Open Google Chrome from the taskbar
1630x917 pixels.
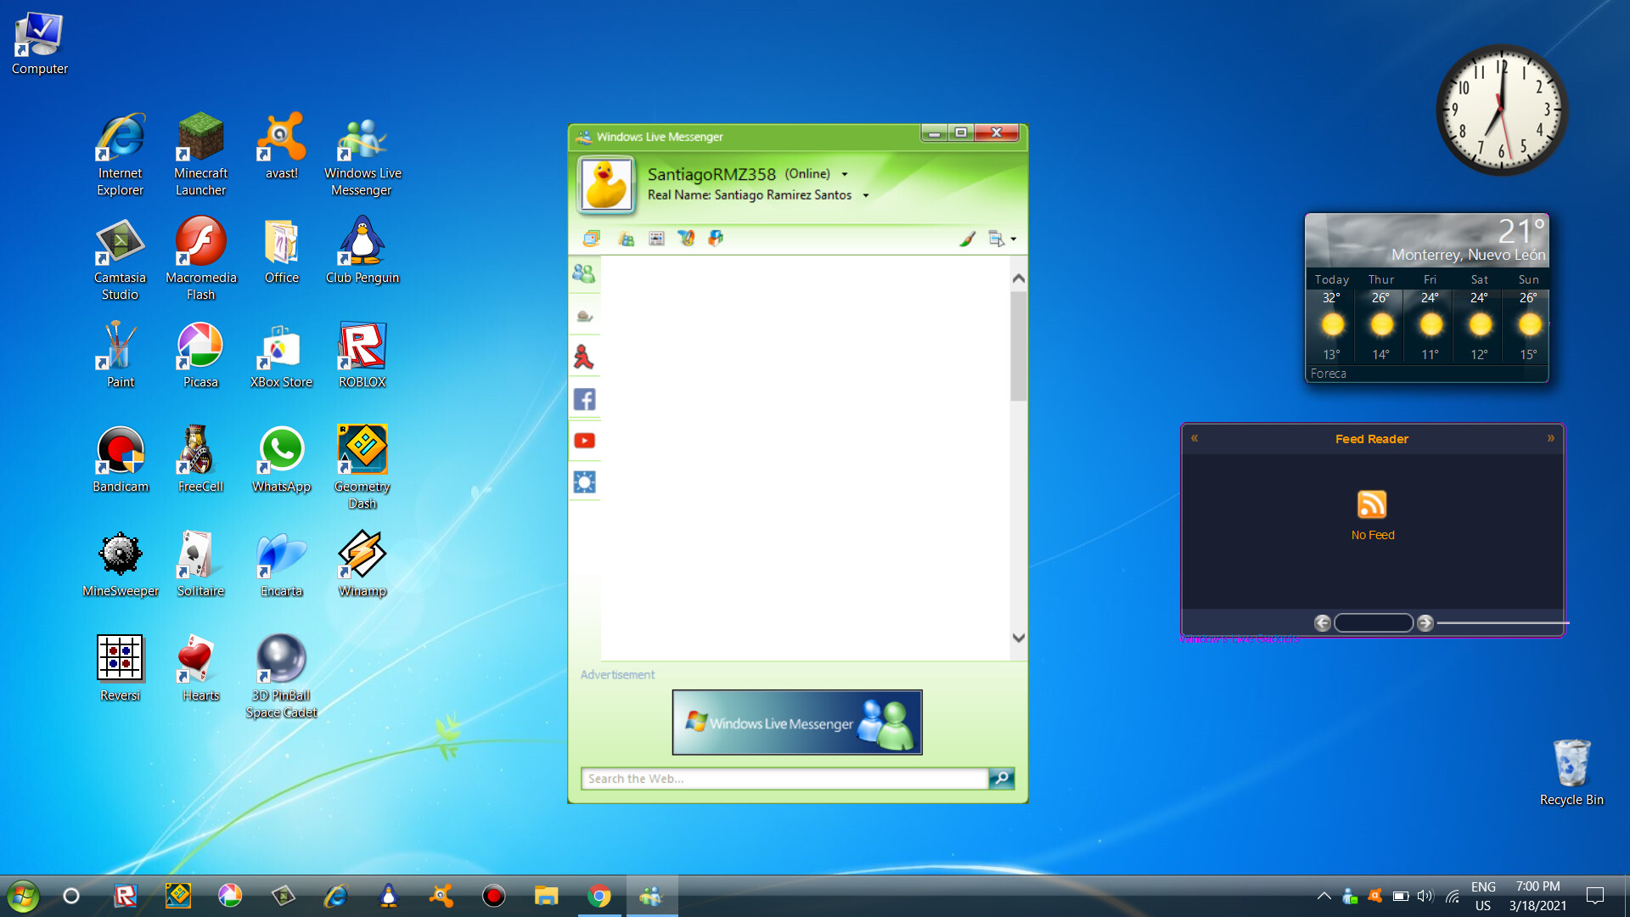(599, 896)
